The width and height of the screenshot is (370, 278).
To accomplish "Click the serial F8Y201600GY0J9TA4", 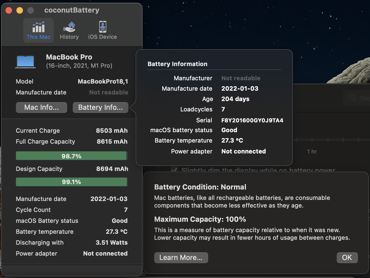I will pyautogui.click(x=252, y=120).
